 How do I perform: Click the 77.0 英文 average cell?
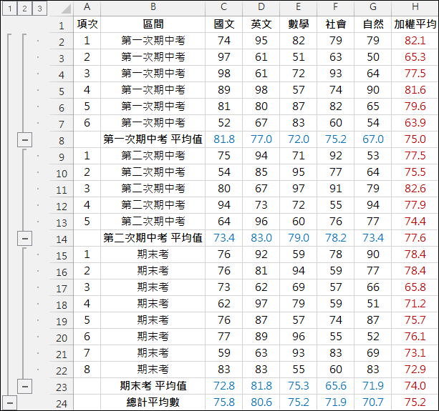coord(261,139)
